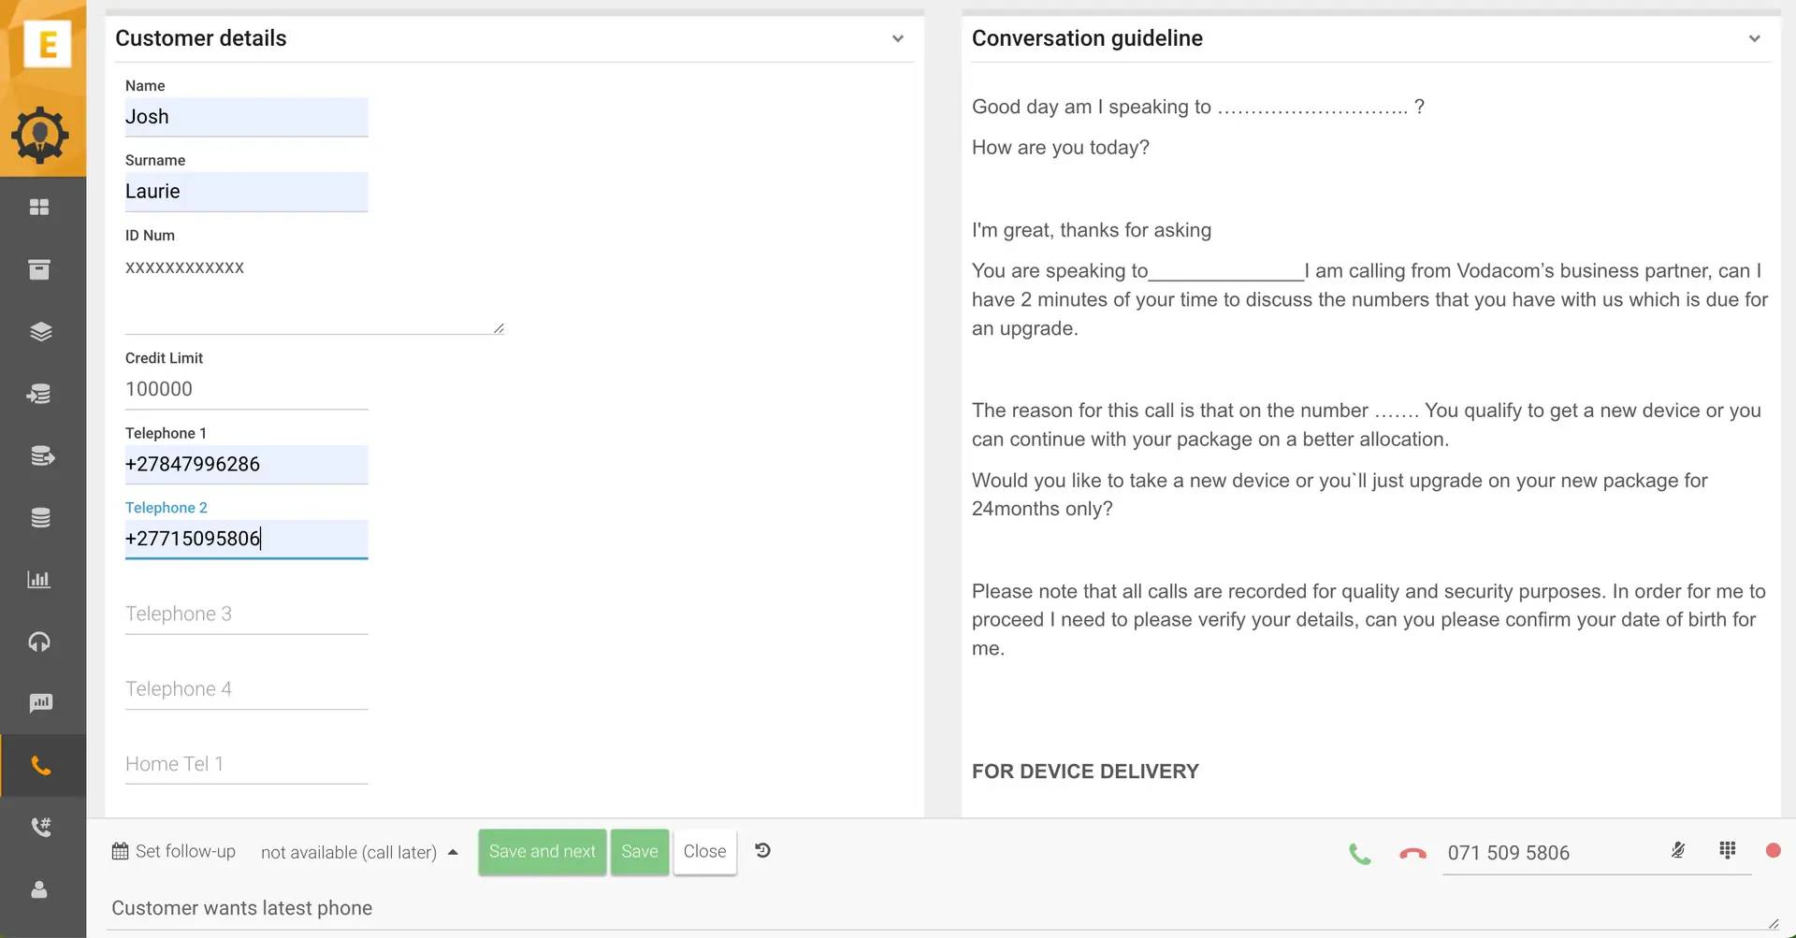Image resolution: width=1796 pixels, height=938 pixels.
Task: Click the Save and next button
Action: pos(543,852)
